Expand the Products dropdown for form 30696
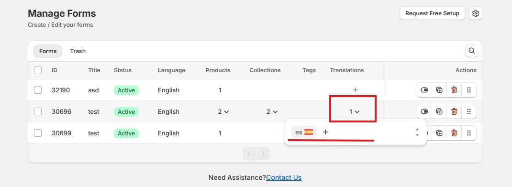 coord(223,111)
